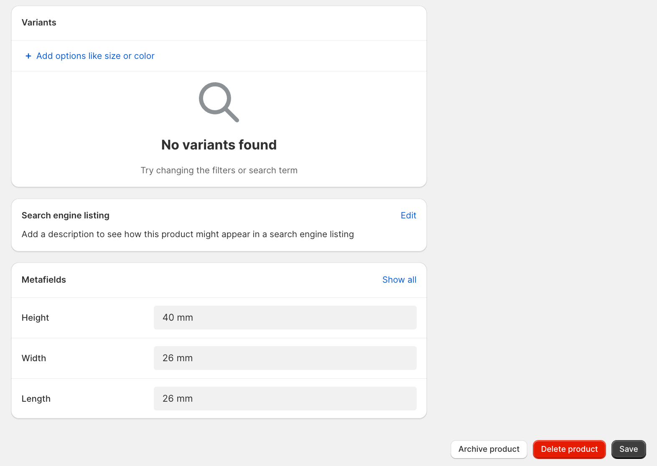This screenshot has width=657, height=466.
Task: Click the Variants section heading
Action: point(39,23)
